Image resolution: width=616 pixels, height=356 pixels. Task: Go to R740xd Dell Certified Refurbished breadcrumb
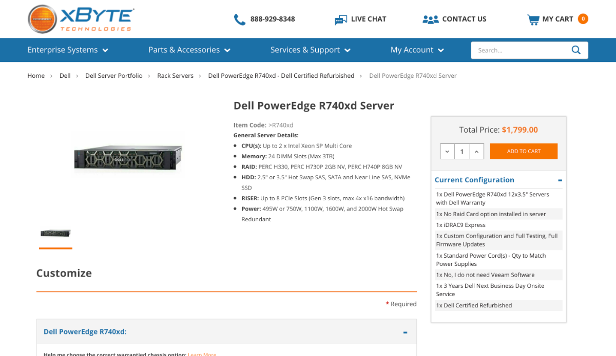pyautogui.click(x=281, y=76)
